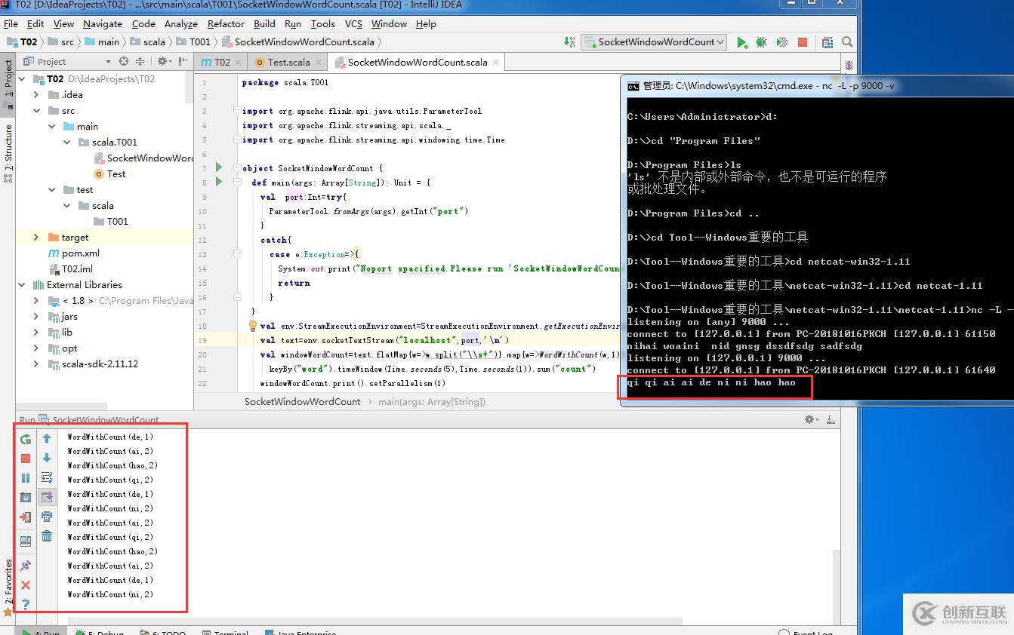Run with Coverage from the top toolbar
The image size is (1014, 635).
coord(782,42)
